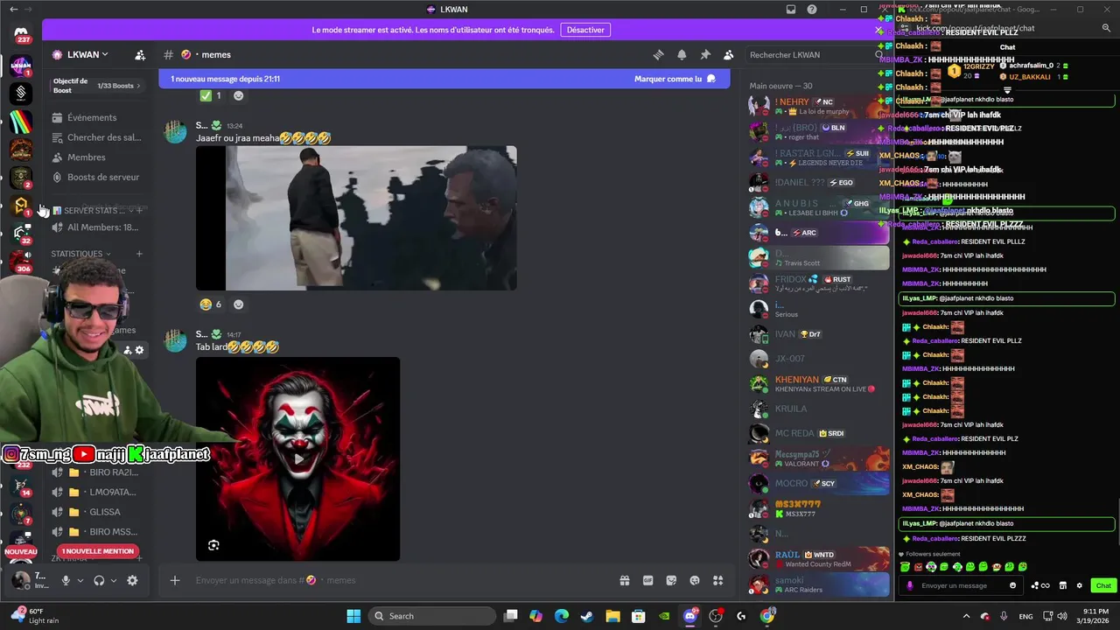Screen dimensions: 1120x630
Task: Open Kick chat shop icon
Action: (x=1063, y=585)
